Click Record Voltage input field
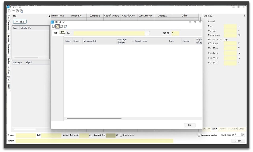The image size is (253, 152). coord(230,31)
